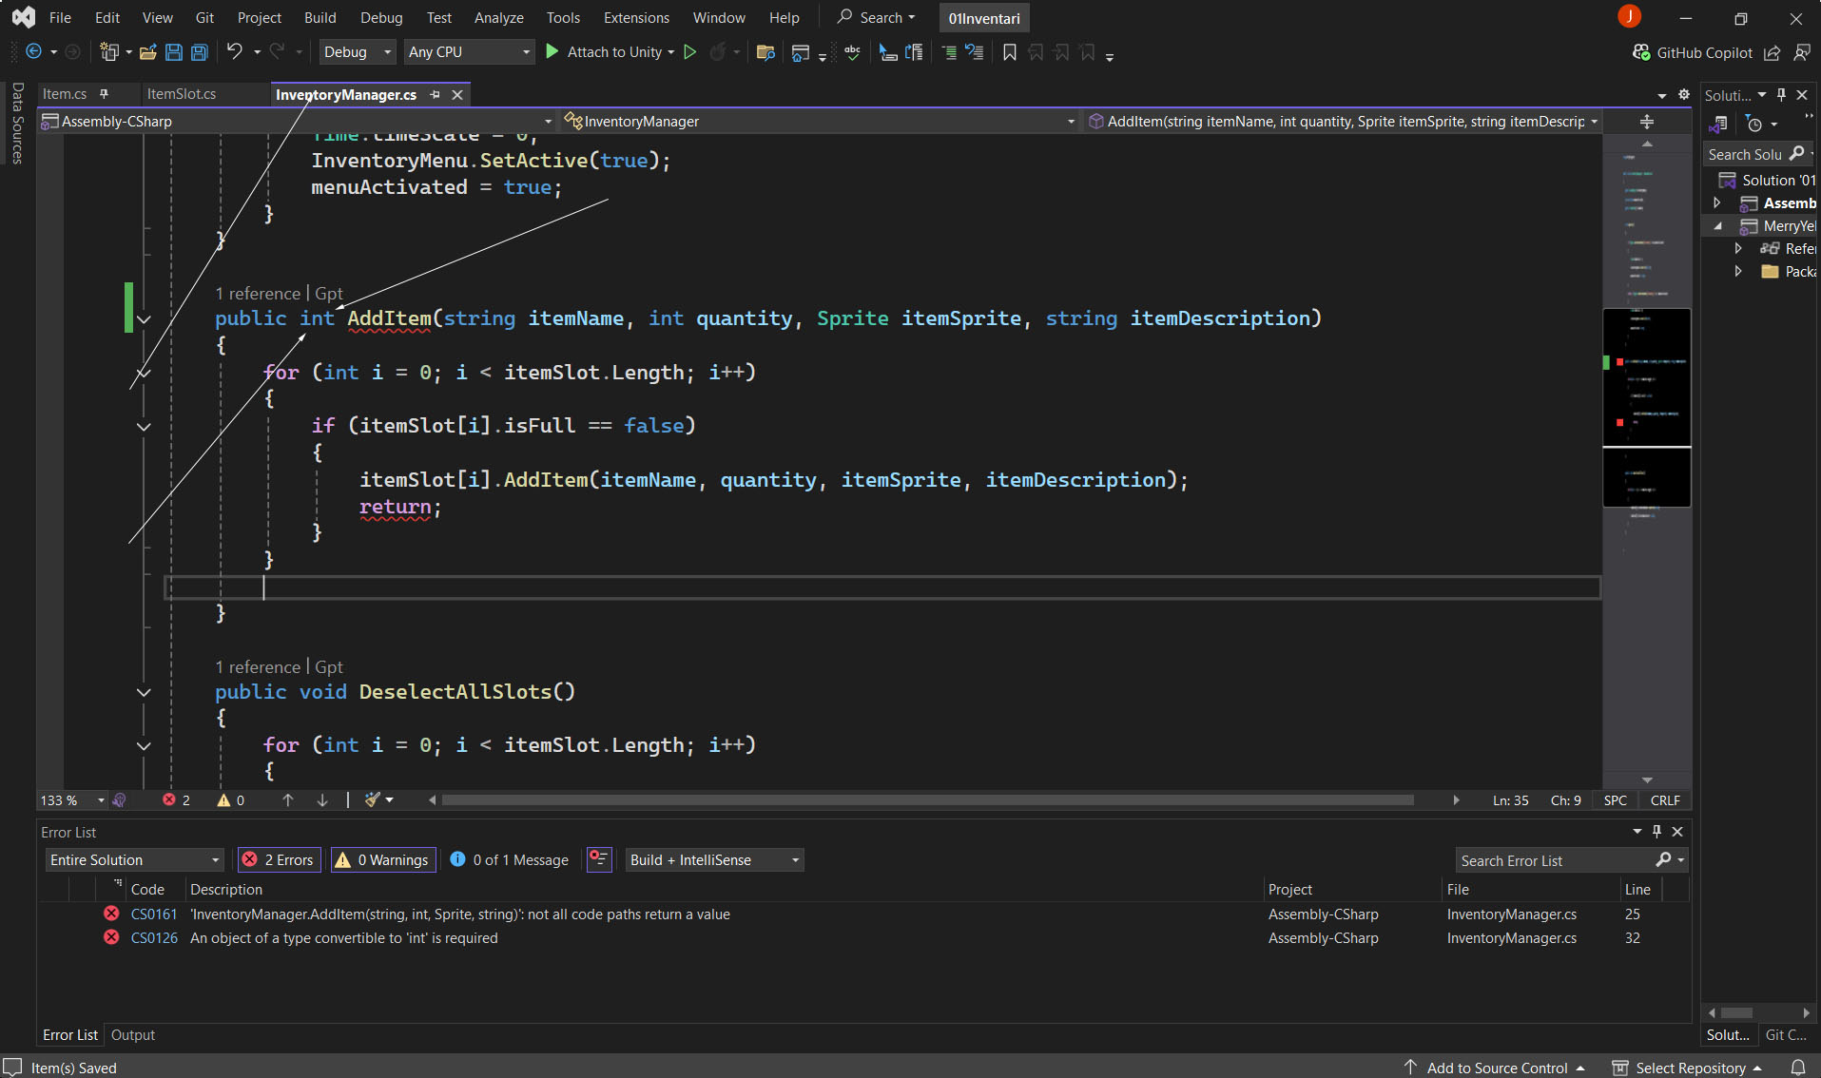Collapse the AddItem method code block

coord(144,319)
